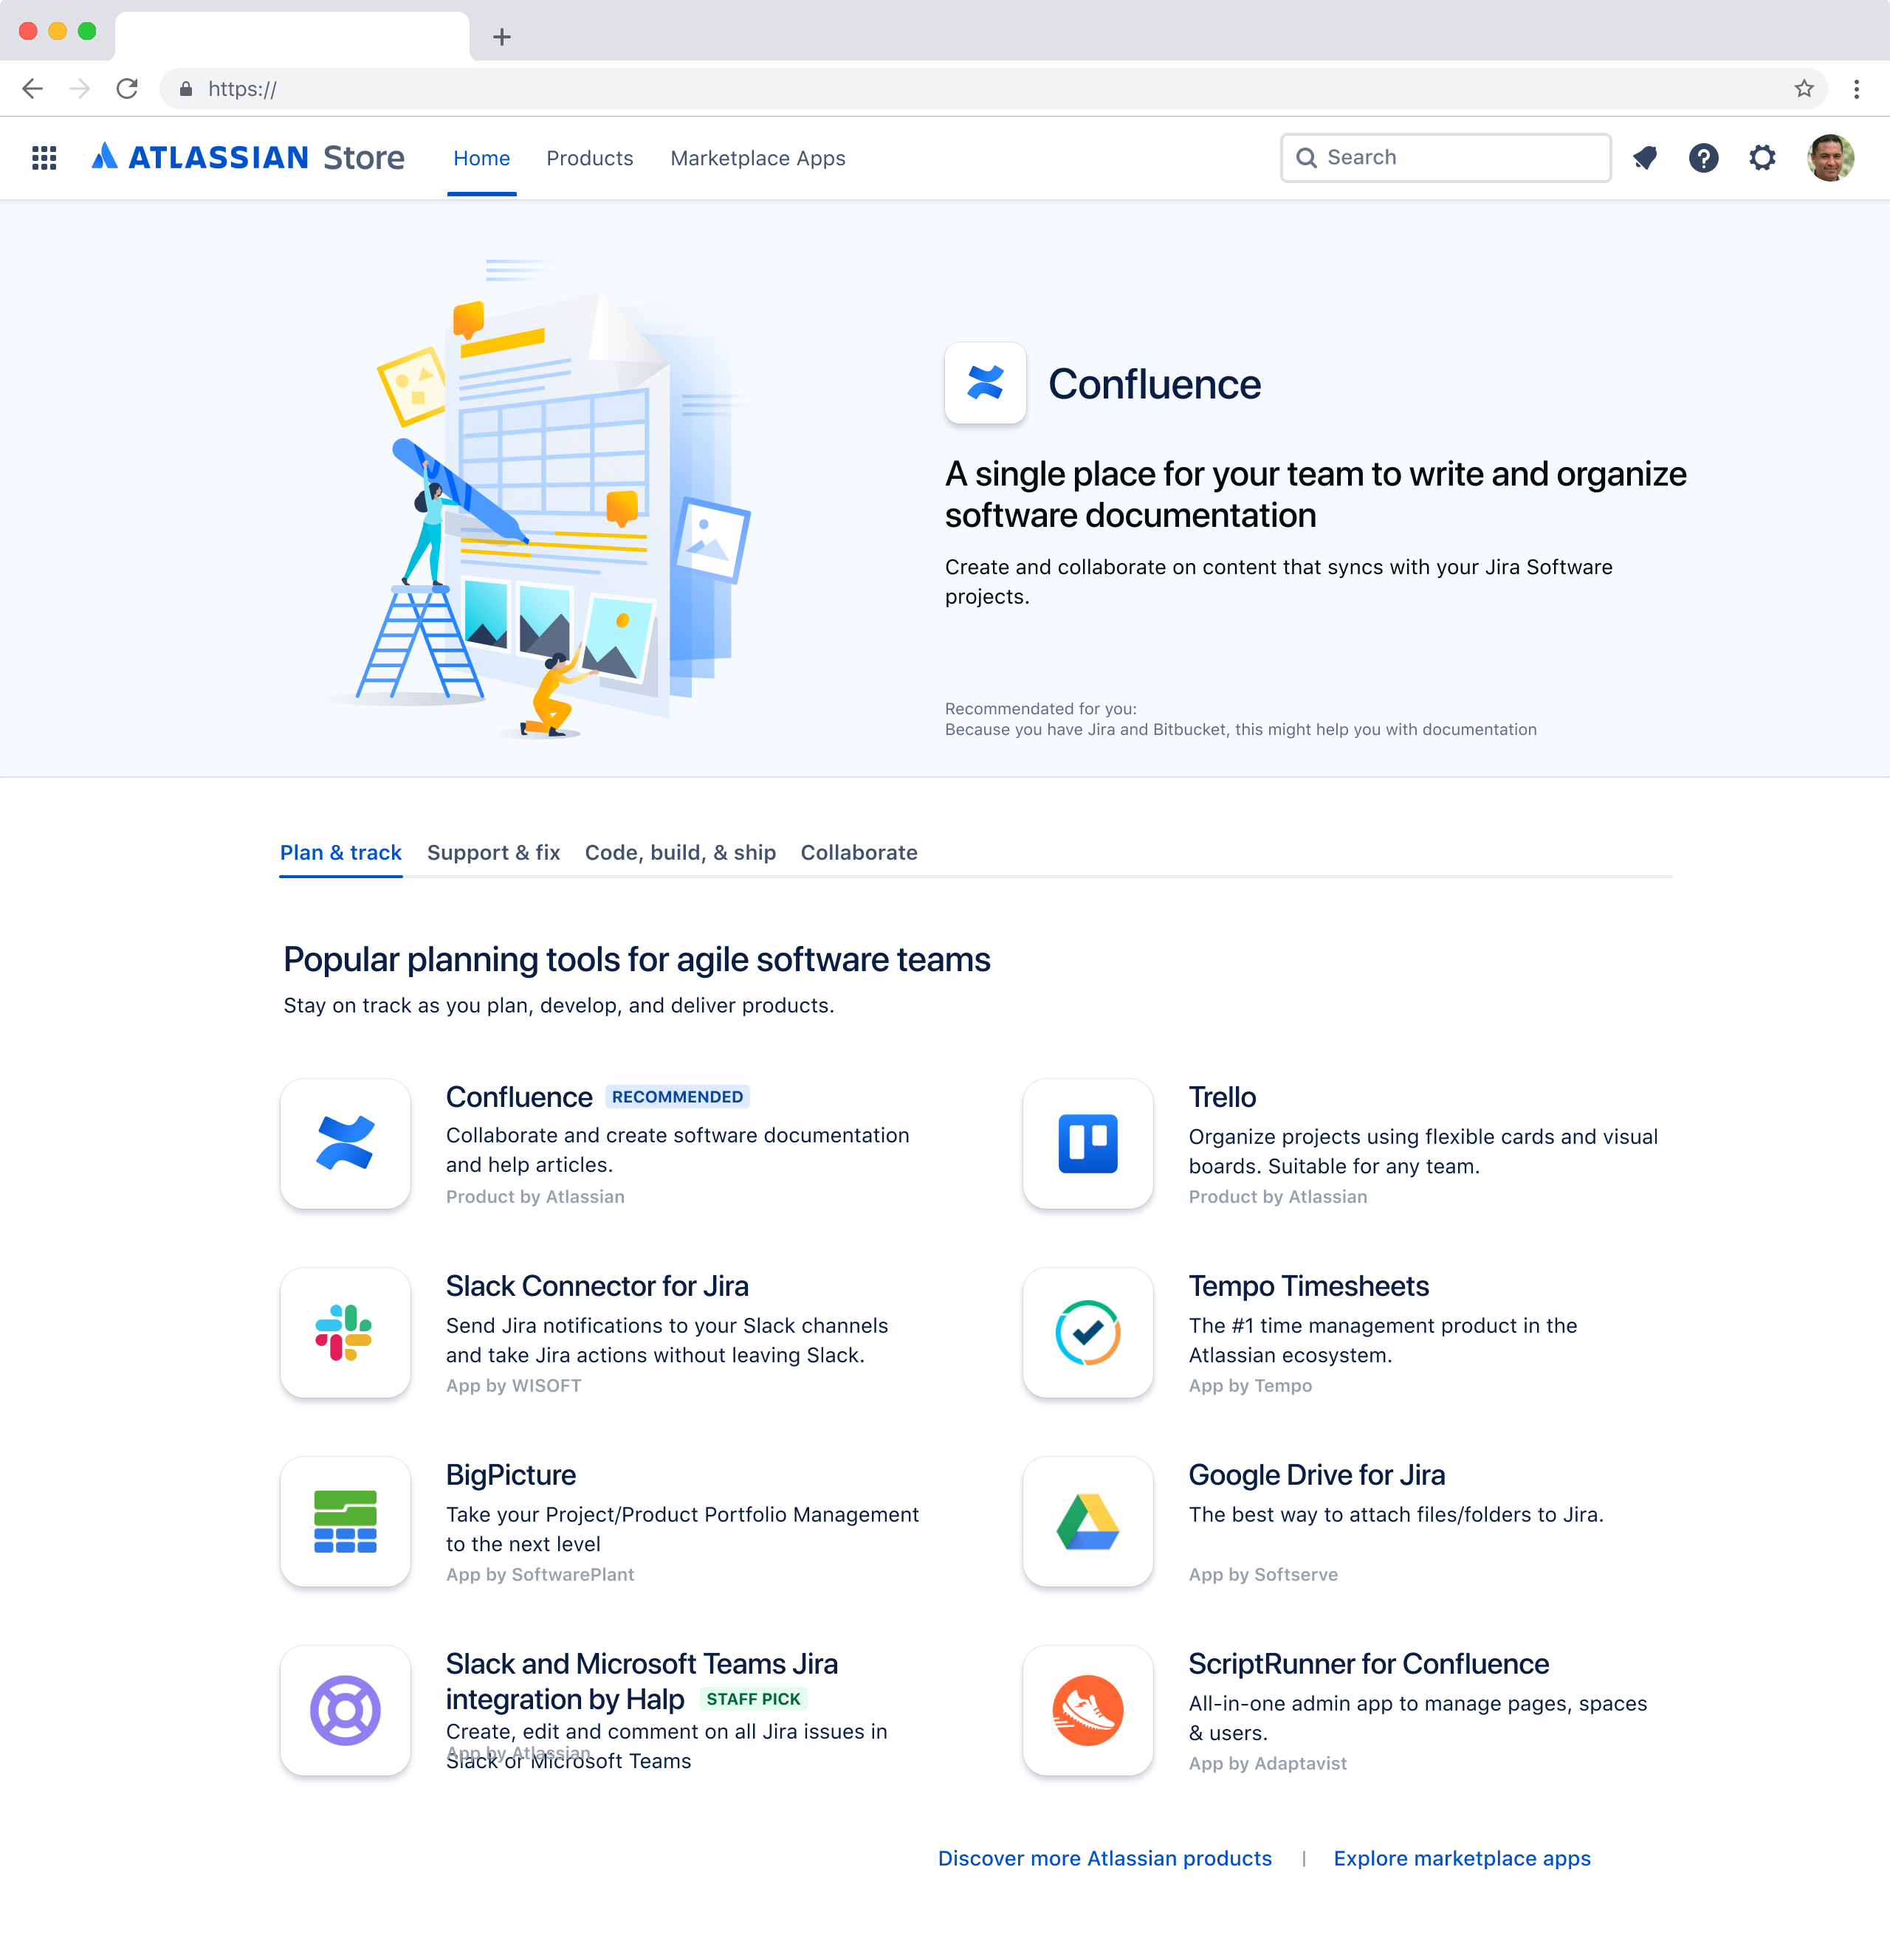Open the Google Drive for Jira title
1890x1960 pixels.
point(1316,1475)
